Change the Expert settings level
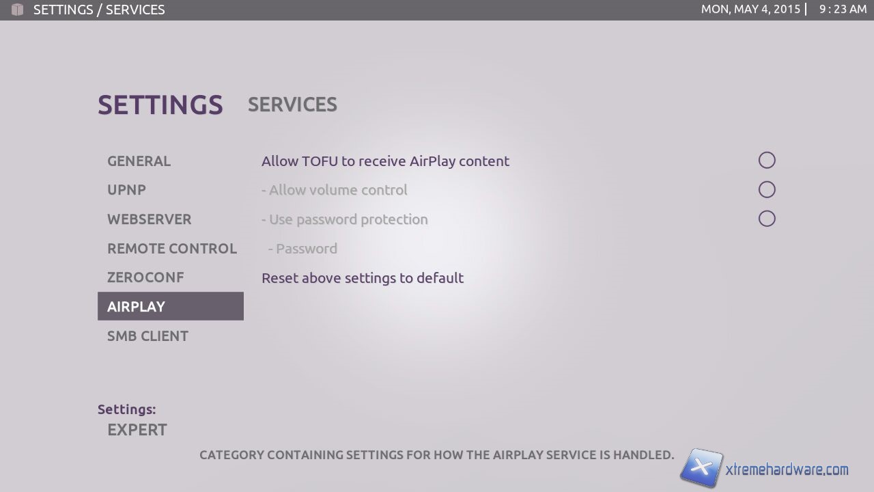The image size is (874, 492). tap(137, 430)
